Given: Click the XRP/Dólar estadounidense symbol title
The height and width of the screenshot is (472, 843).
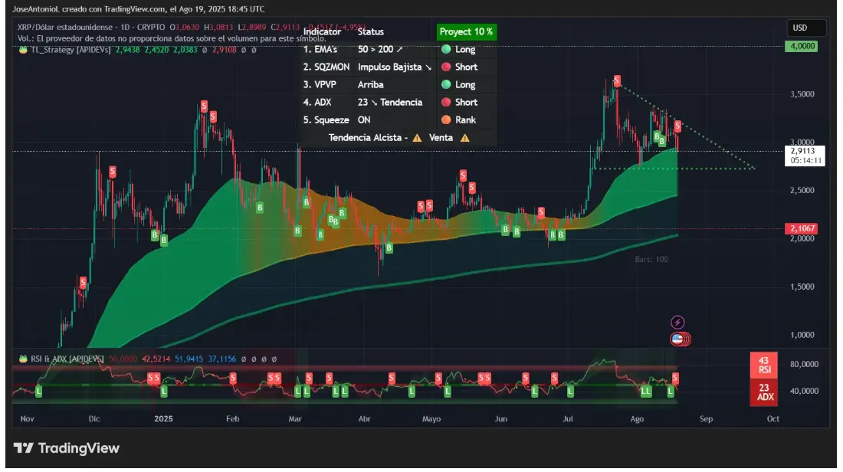Looking at the screenshot, I should click(65, 27).
